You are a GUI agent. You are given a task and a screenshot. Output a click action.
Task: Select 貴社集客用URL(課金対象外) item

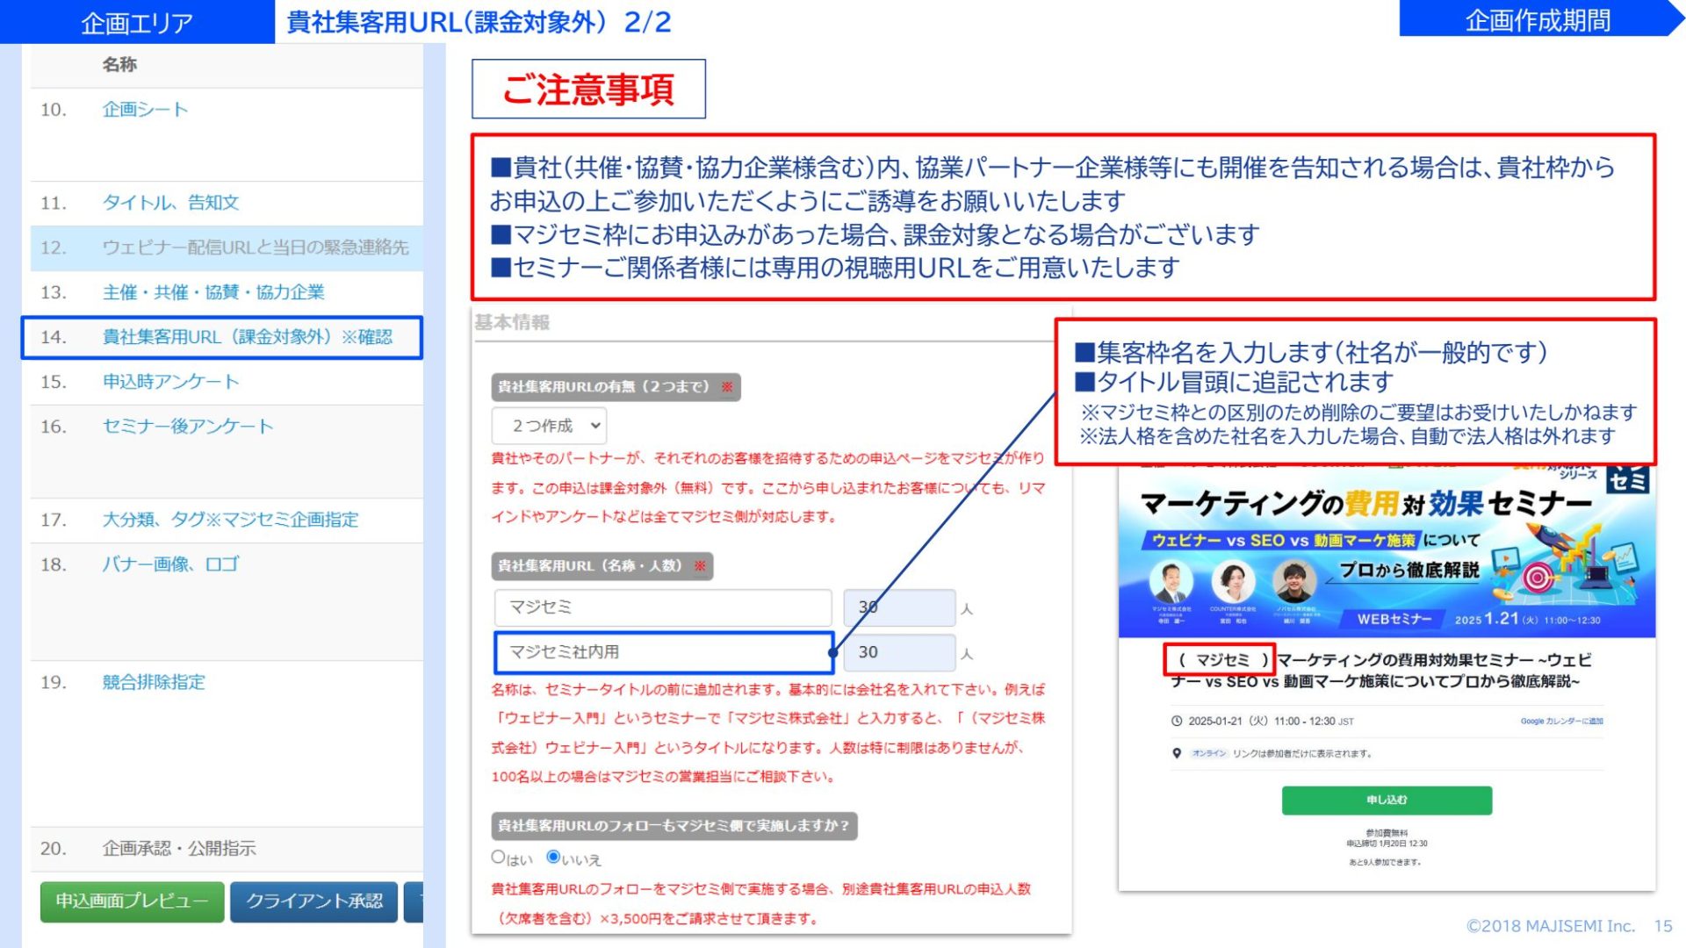[x=247, y=337]
